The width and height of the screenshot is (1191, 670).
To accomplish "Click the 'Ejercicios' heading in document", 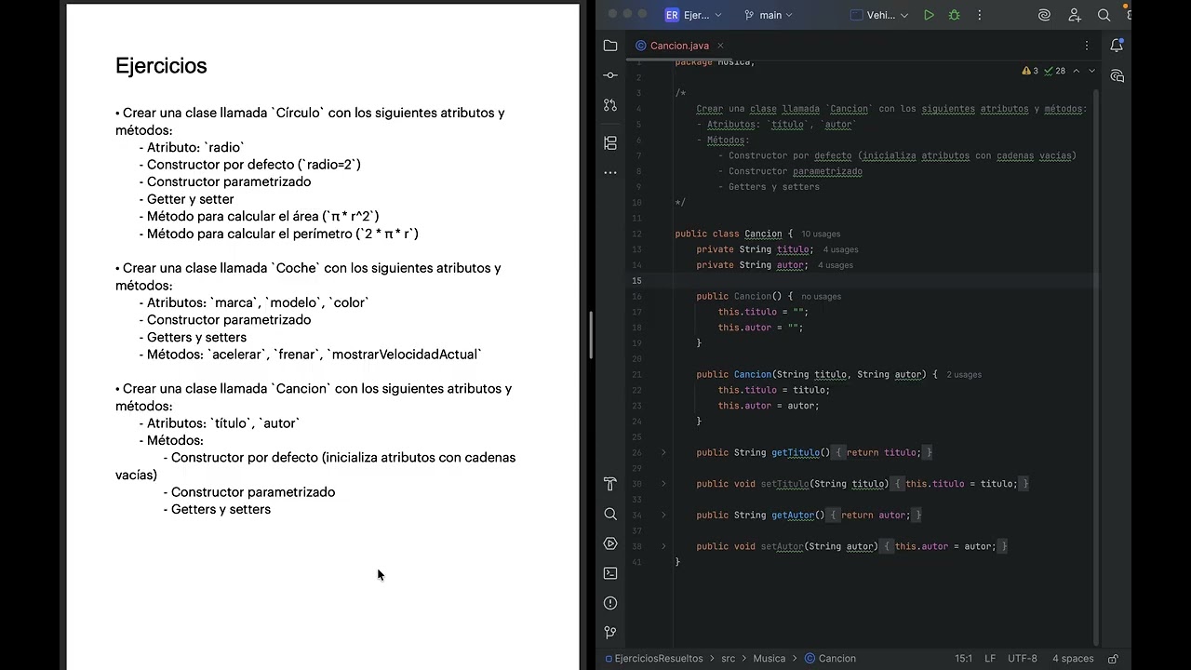I will pyautogui.click(x=161, y=66).
